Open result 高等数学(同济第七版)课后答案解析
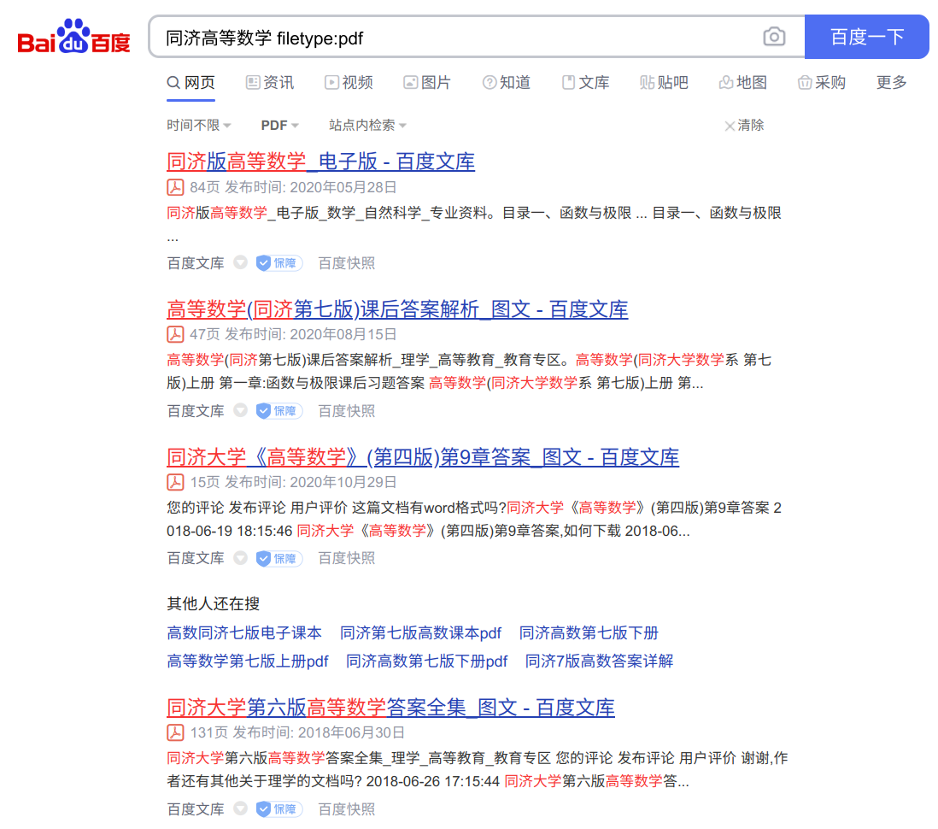Image resolution: width=938 pixels, height=829 pixels. click(397, 309)
